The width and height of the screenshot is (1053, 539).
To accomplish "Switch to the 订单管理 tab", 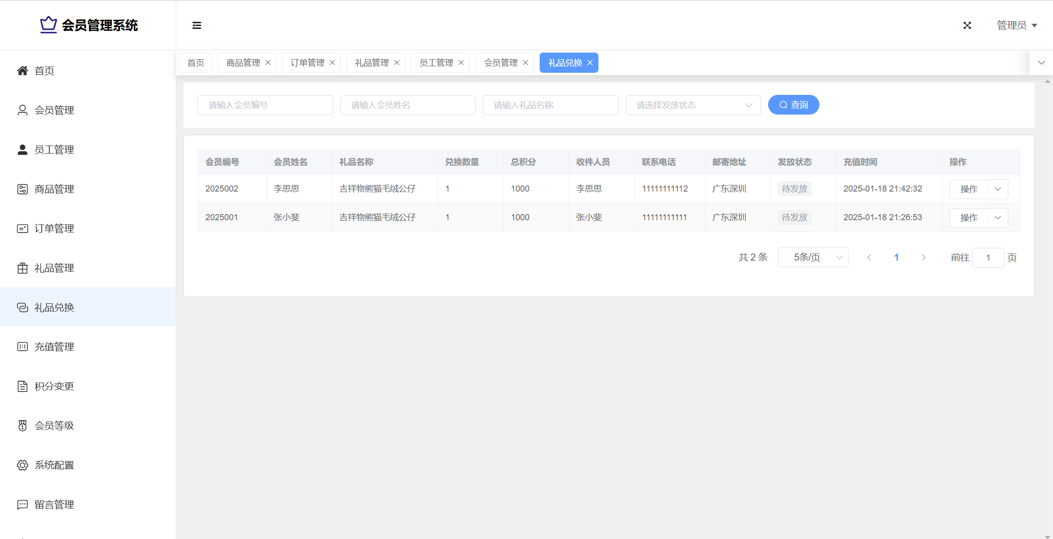I will coord(307,63).
